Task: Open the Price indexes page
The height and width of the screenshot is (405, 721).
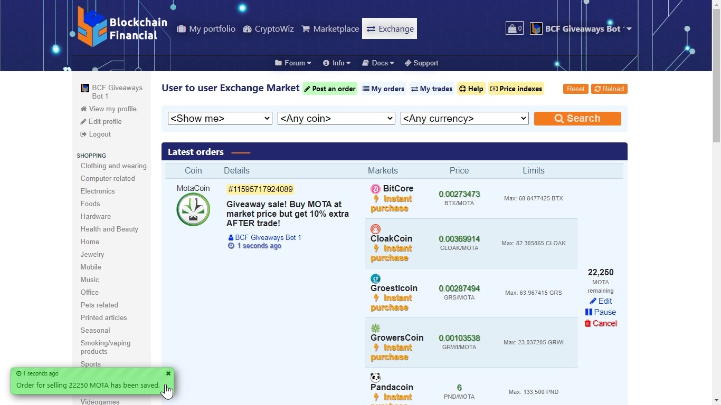Action: coord(516,89)
